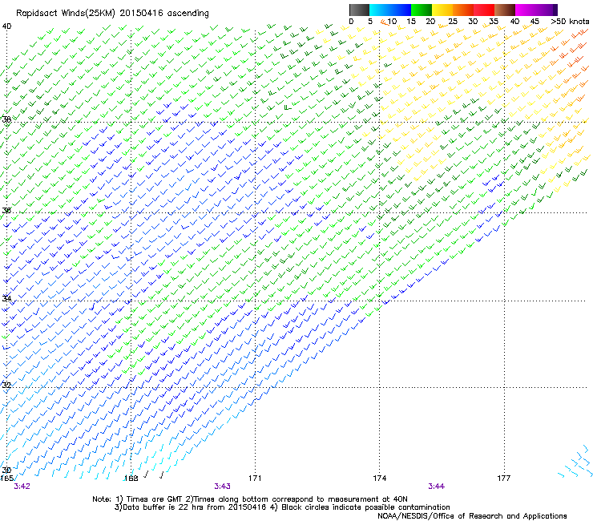Click the '171' longitude axis label

tap(255, 479)
